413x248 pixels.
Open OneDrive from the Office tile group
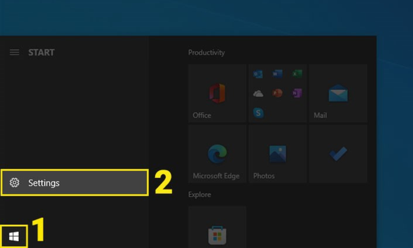click(x=258, y=93)
